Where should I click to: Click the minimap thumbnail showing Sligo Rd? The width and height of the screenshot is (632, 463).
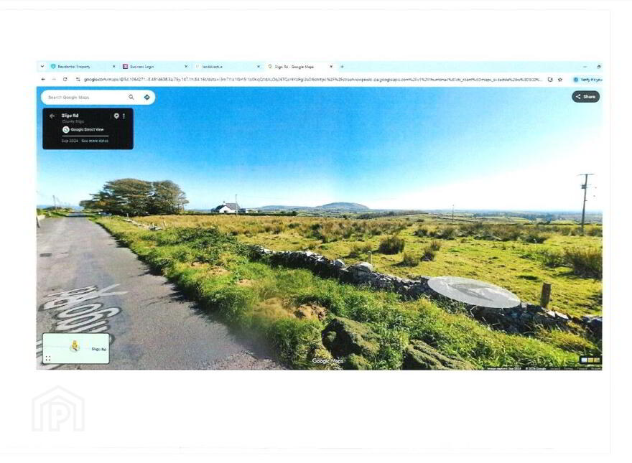[76, 349]
